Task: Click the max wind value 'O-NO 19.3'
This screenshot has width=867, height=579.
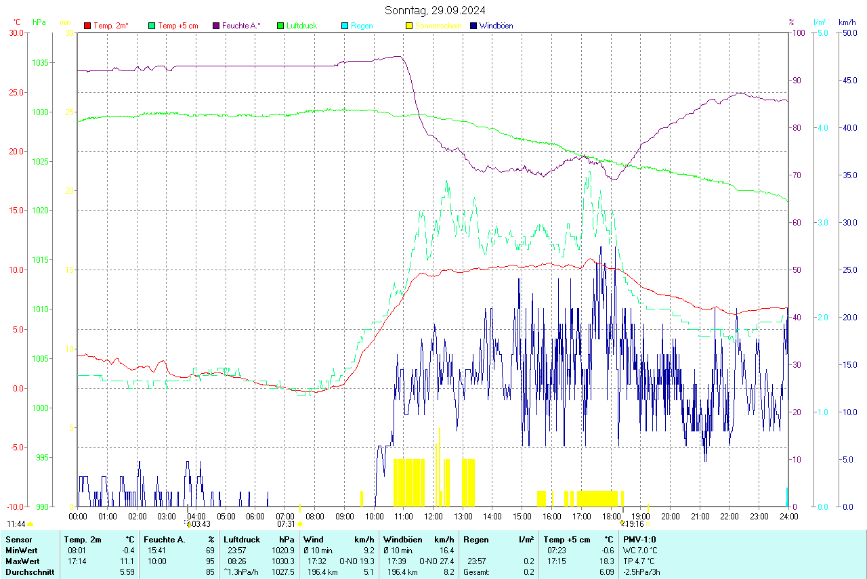Action: click(356, 561)
